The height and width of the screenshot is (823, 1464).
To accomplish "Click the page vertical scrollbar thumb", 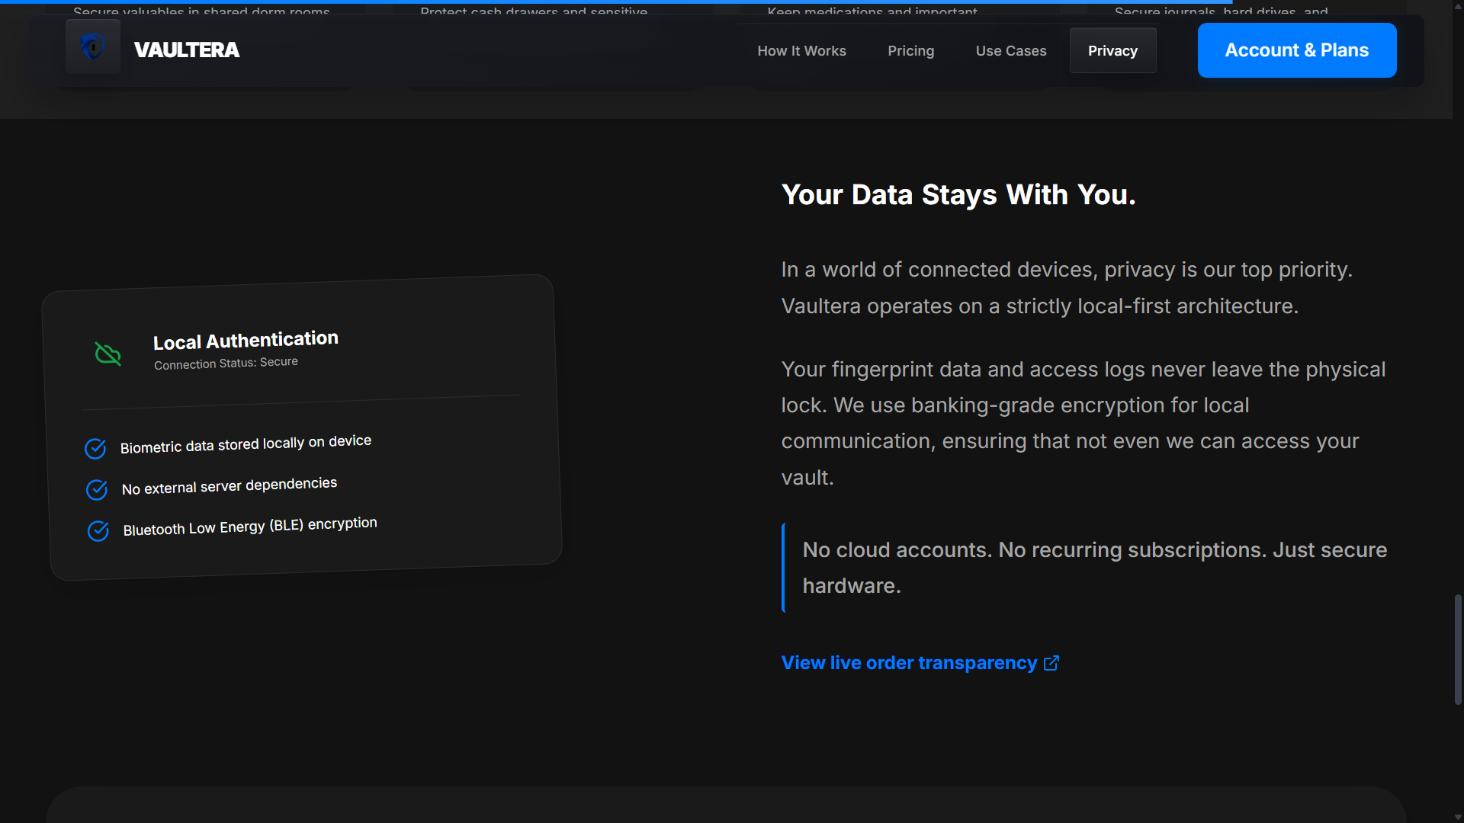I will 1458,649.
